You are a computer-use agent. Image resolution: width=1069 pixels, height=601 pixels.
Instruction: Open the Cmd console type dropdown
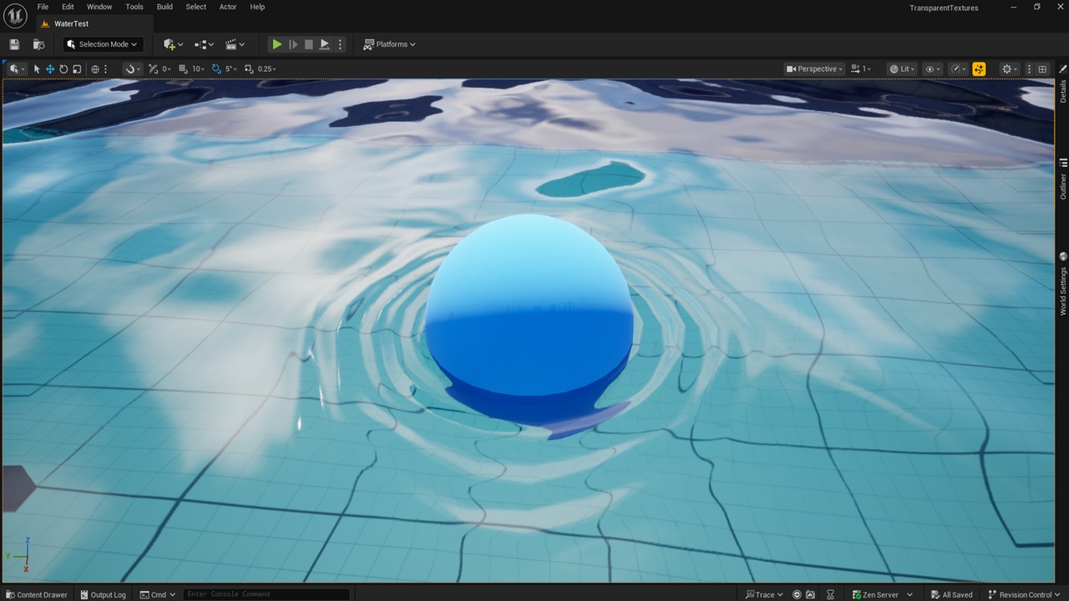[158, 594]
